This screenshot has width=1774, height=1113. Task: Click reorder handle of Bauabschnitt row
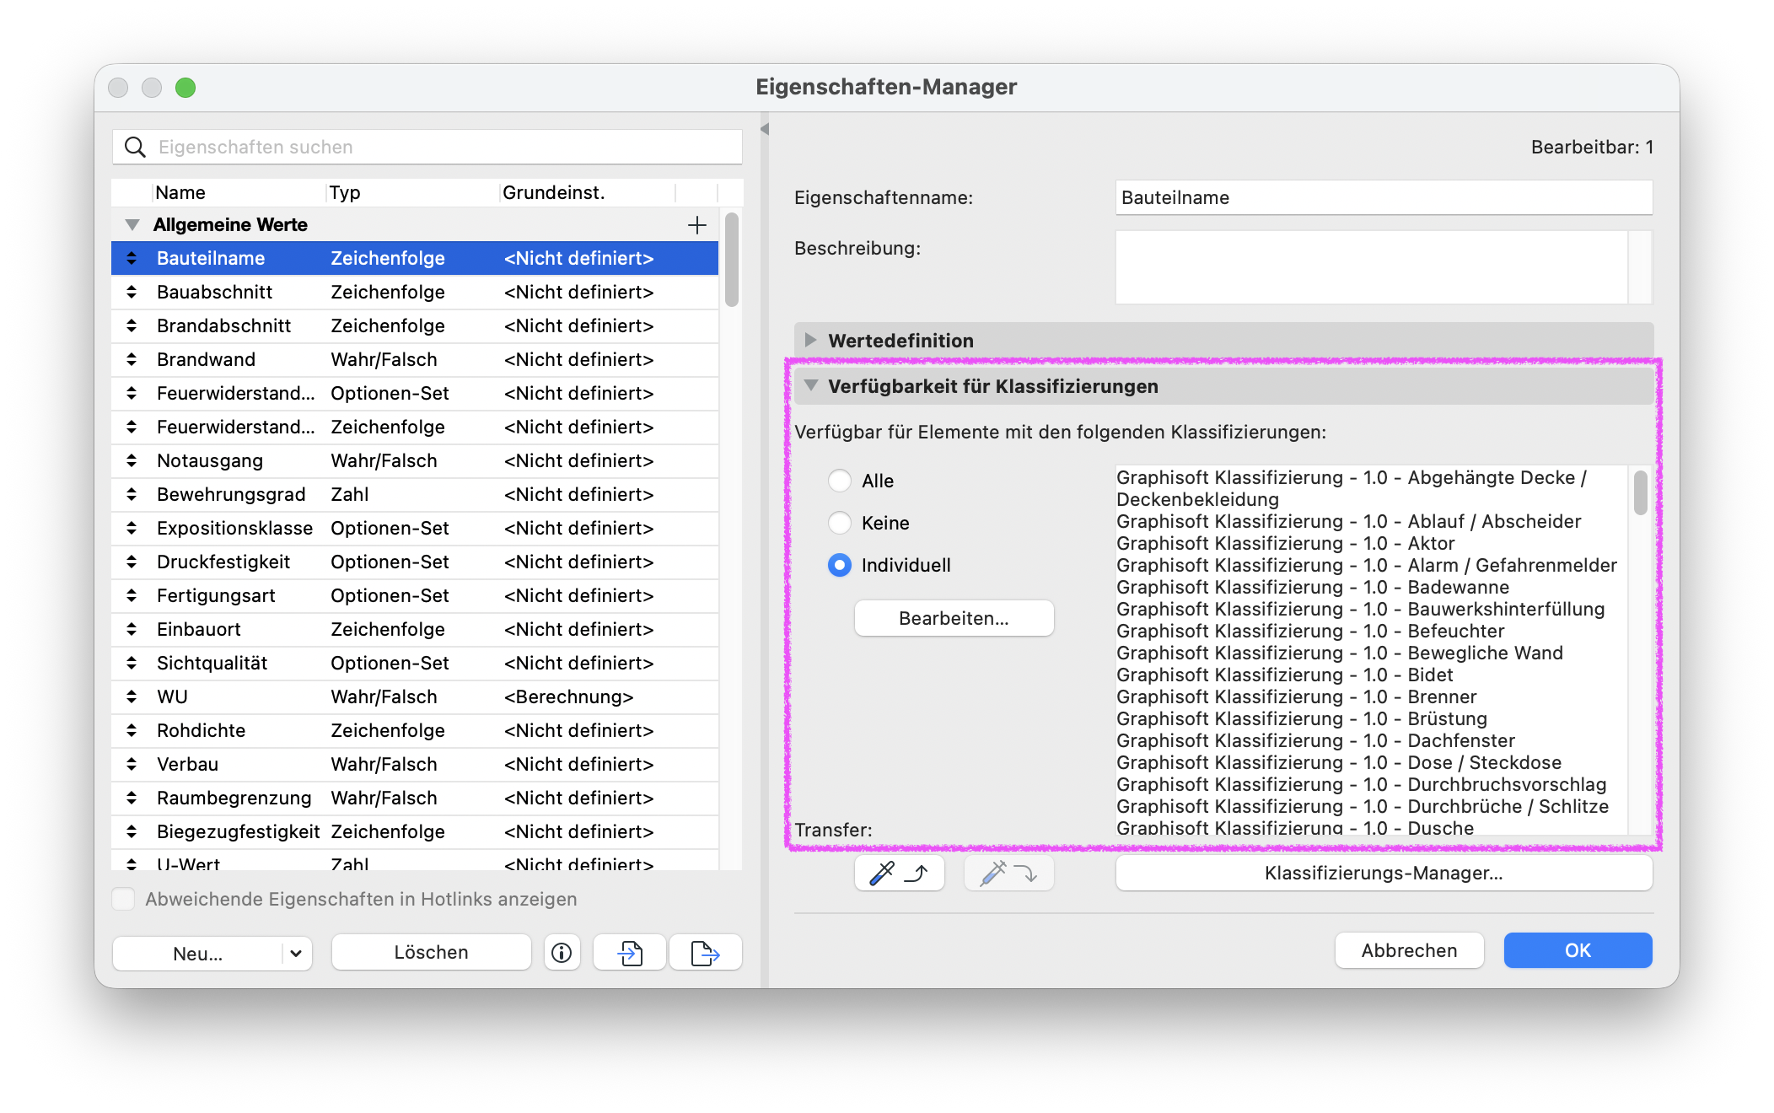pos(132,292)
